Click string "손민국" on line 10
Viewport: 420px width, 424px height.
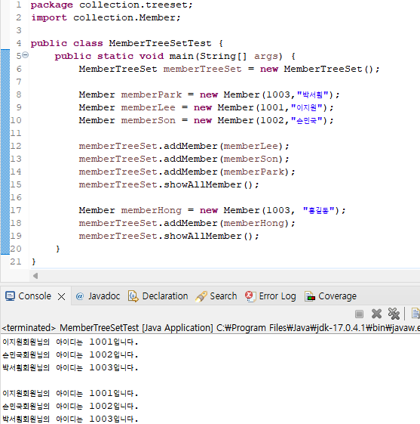coord(306,120)
